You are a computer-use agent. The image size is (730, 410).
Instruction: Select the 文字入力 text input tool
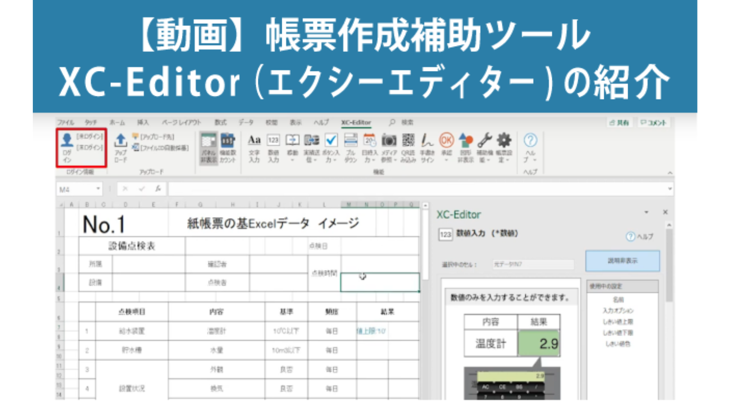[254, 140]
